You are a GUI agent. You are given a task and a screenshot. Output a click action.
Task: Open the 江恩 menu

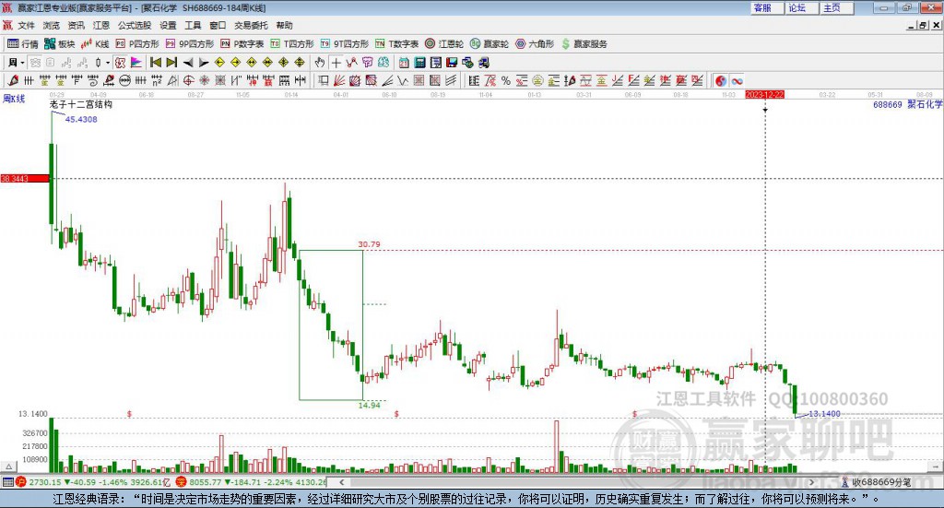(x=101, y=25)
